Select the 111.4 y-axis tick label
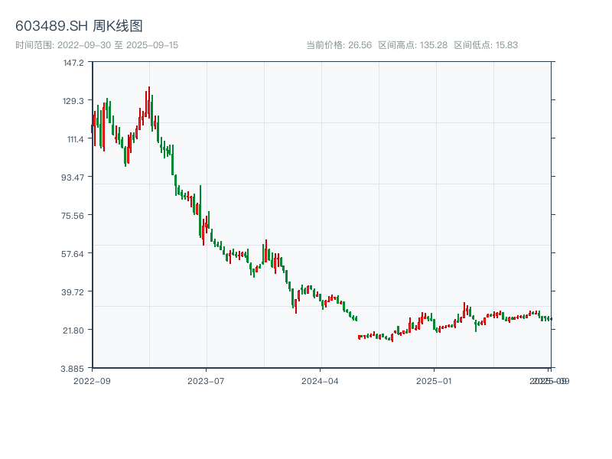The image size is (612, 459). click(x=73, y=139)
